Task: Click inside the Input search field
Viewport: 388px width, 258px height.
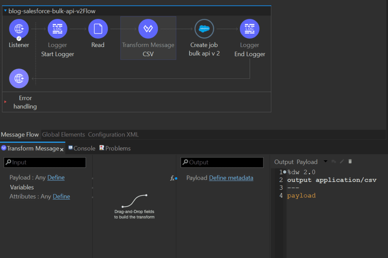Action: click(x=44, y=162)
